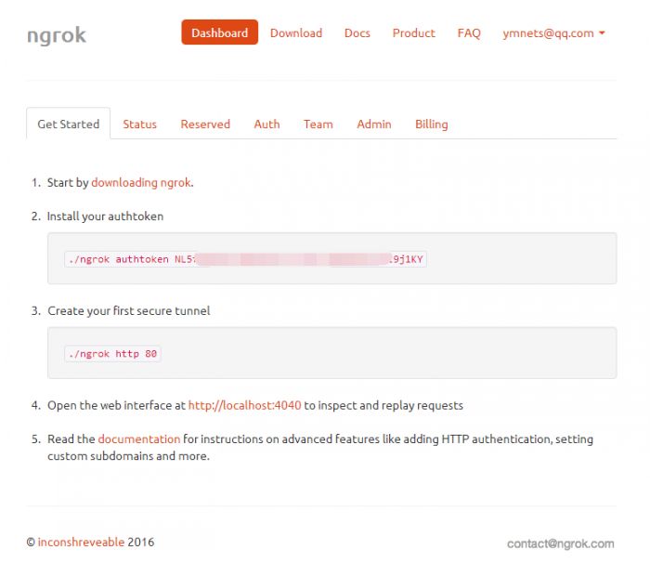
Task: Open the Reserved tab
Action: tap(205, 124)
